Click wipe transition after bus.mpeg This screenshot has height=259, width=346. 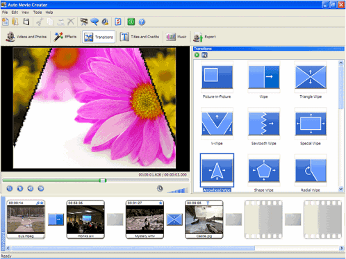pos(56,219)
